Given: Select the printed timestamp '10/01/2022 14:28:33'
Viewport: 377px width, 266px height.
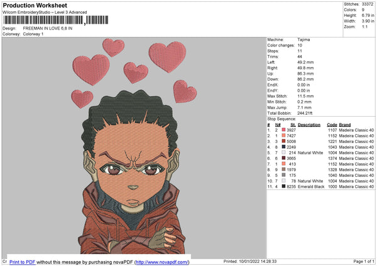Looking at the screenshot, I should [258, 262].
